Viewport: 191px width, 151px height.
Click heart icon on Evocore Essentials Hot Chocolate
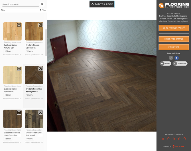[19, 112]
